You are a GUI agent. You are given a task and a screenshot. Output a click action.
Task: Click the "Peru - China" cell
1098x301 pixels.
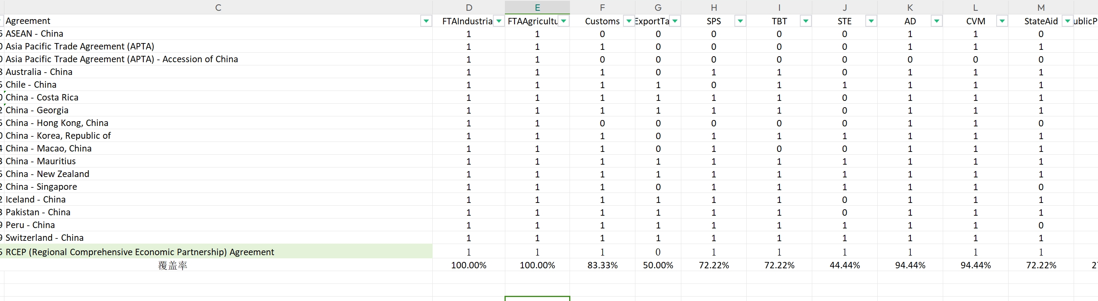(218, 225)
